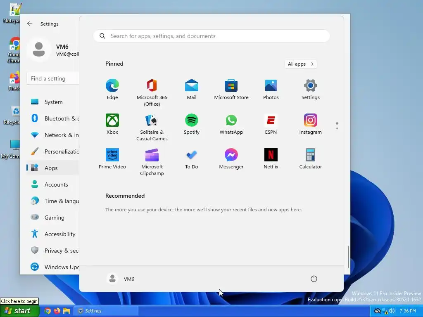
Task: Launch the Photos app
Action: click(x=271, y=90)
